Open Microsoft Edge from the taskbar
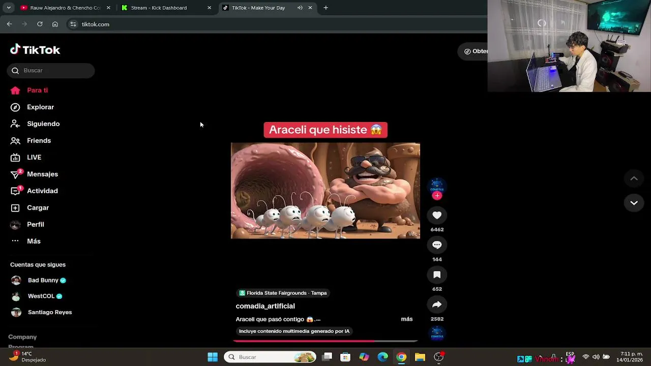651x366 pixels. point(383,357)
